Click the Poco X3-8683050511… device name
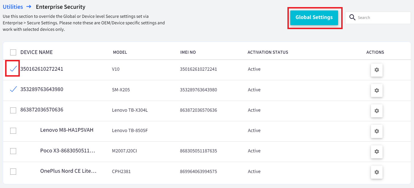This screenshot has height=188, width=414. click(68, 151)
